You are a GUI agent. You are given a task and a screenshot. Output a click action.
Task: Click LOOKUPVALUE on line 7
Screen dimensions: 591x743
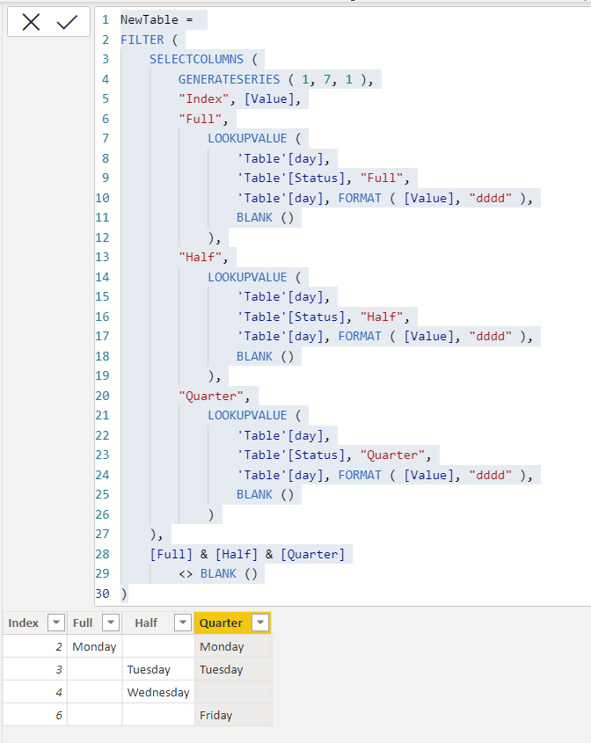pyautogui.click(x=247, y=138)
